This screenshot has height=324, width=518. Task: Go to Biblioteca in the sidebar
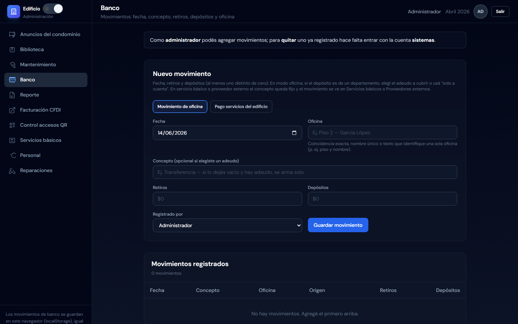click(x=46, y=50)
